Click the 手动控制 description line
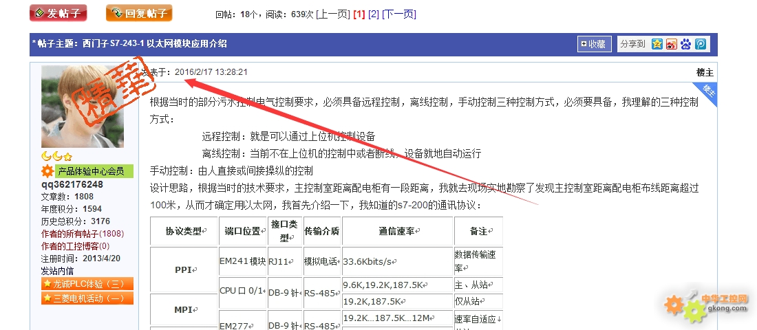The height and width of the screenshot is (330, 757). [x=231, y=170]
